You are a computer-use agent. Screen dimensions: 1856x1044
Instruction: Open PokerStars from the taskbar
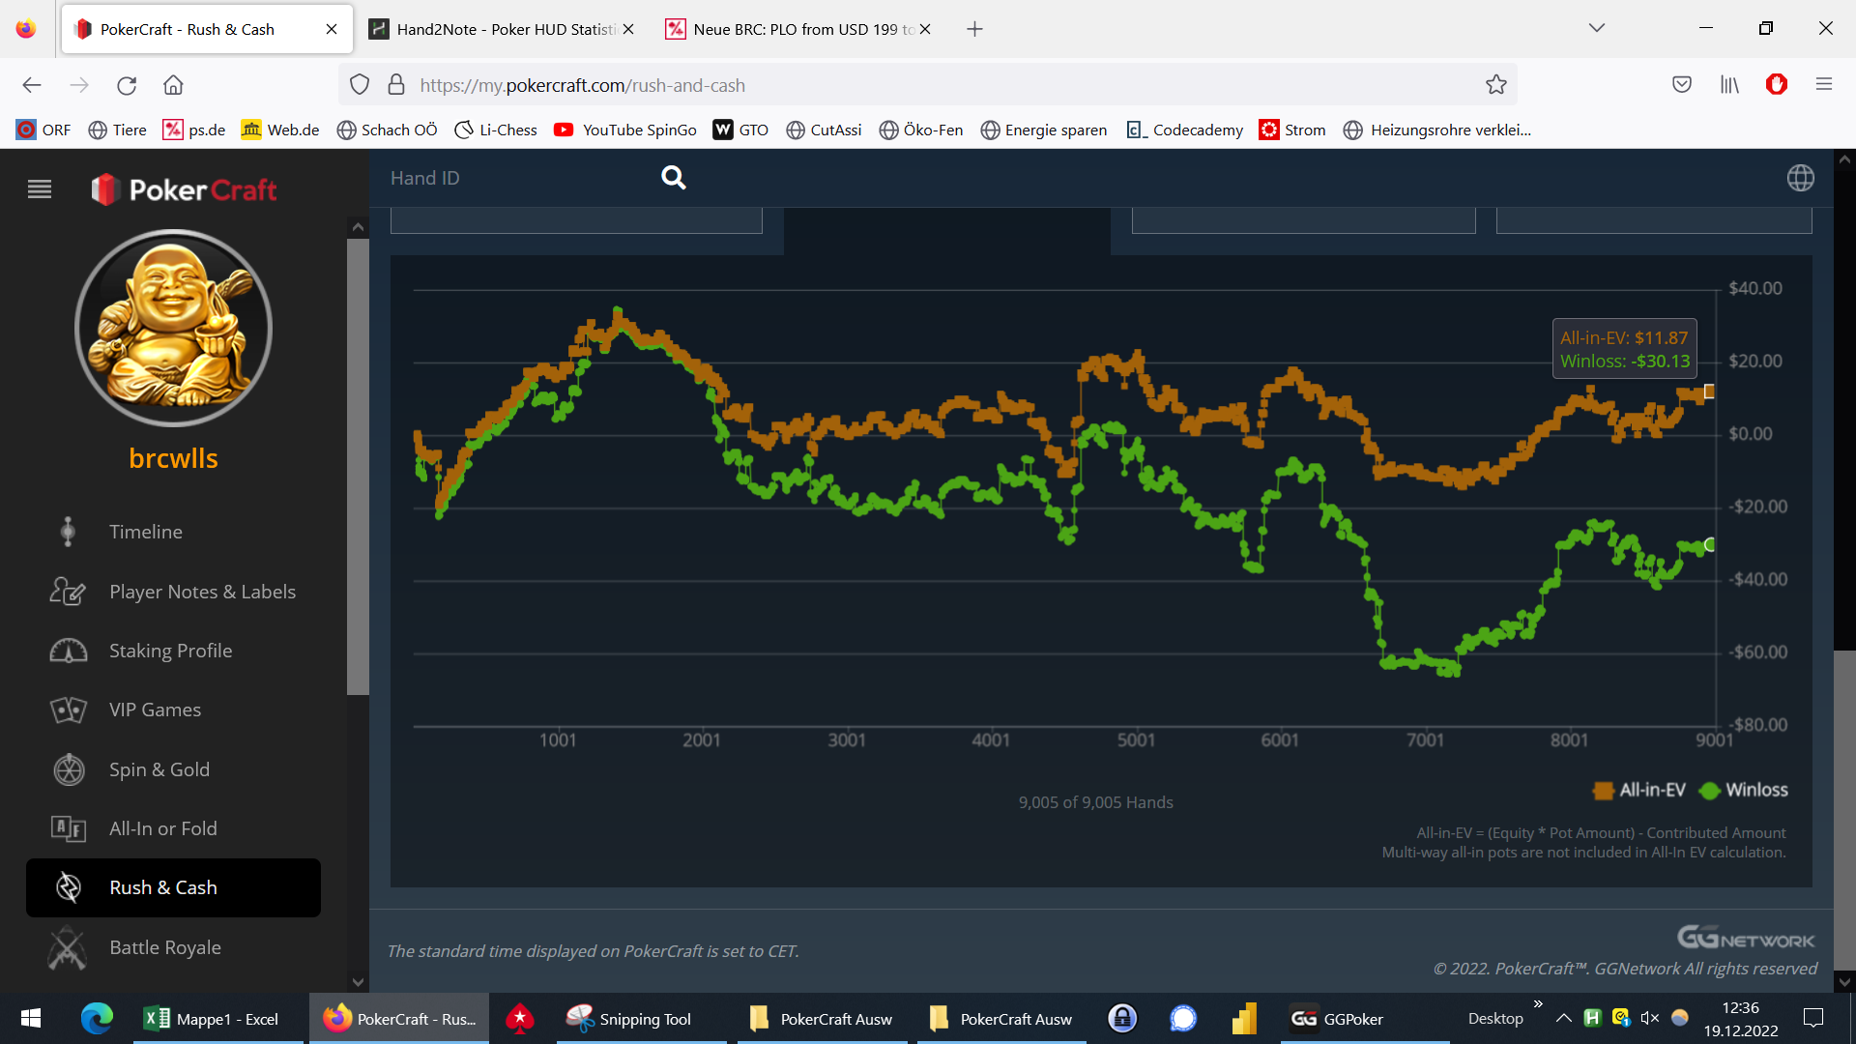(x=520, y=1018)
